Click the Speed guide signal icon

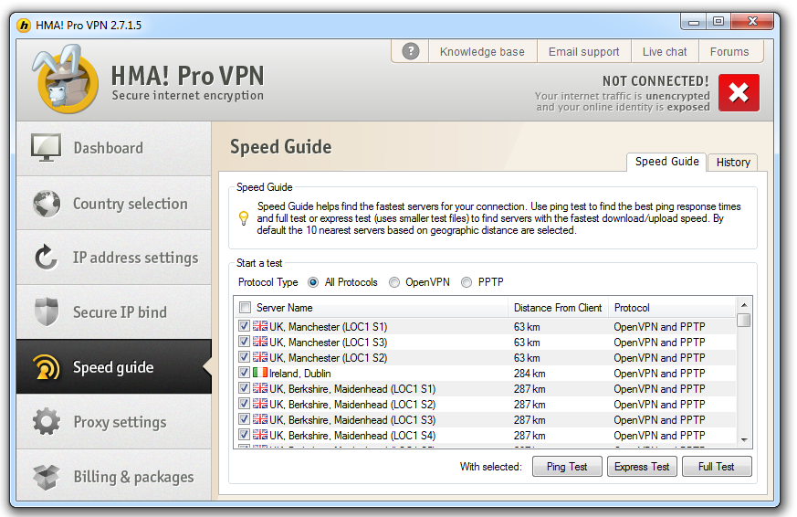pos(47,367)
